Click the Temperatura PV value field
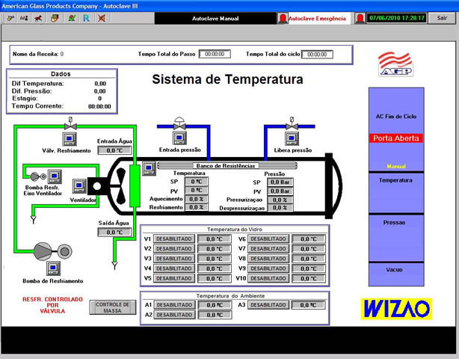 (197, 190)
